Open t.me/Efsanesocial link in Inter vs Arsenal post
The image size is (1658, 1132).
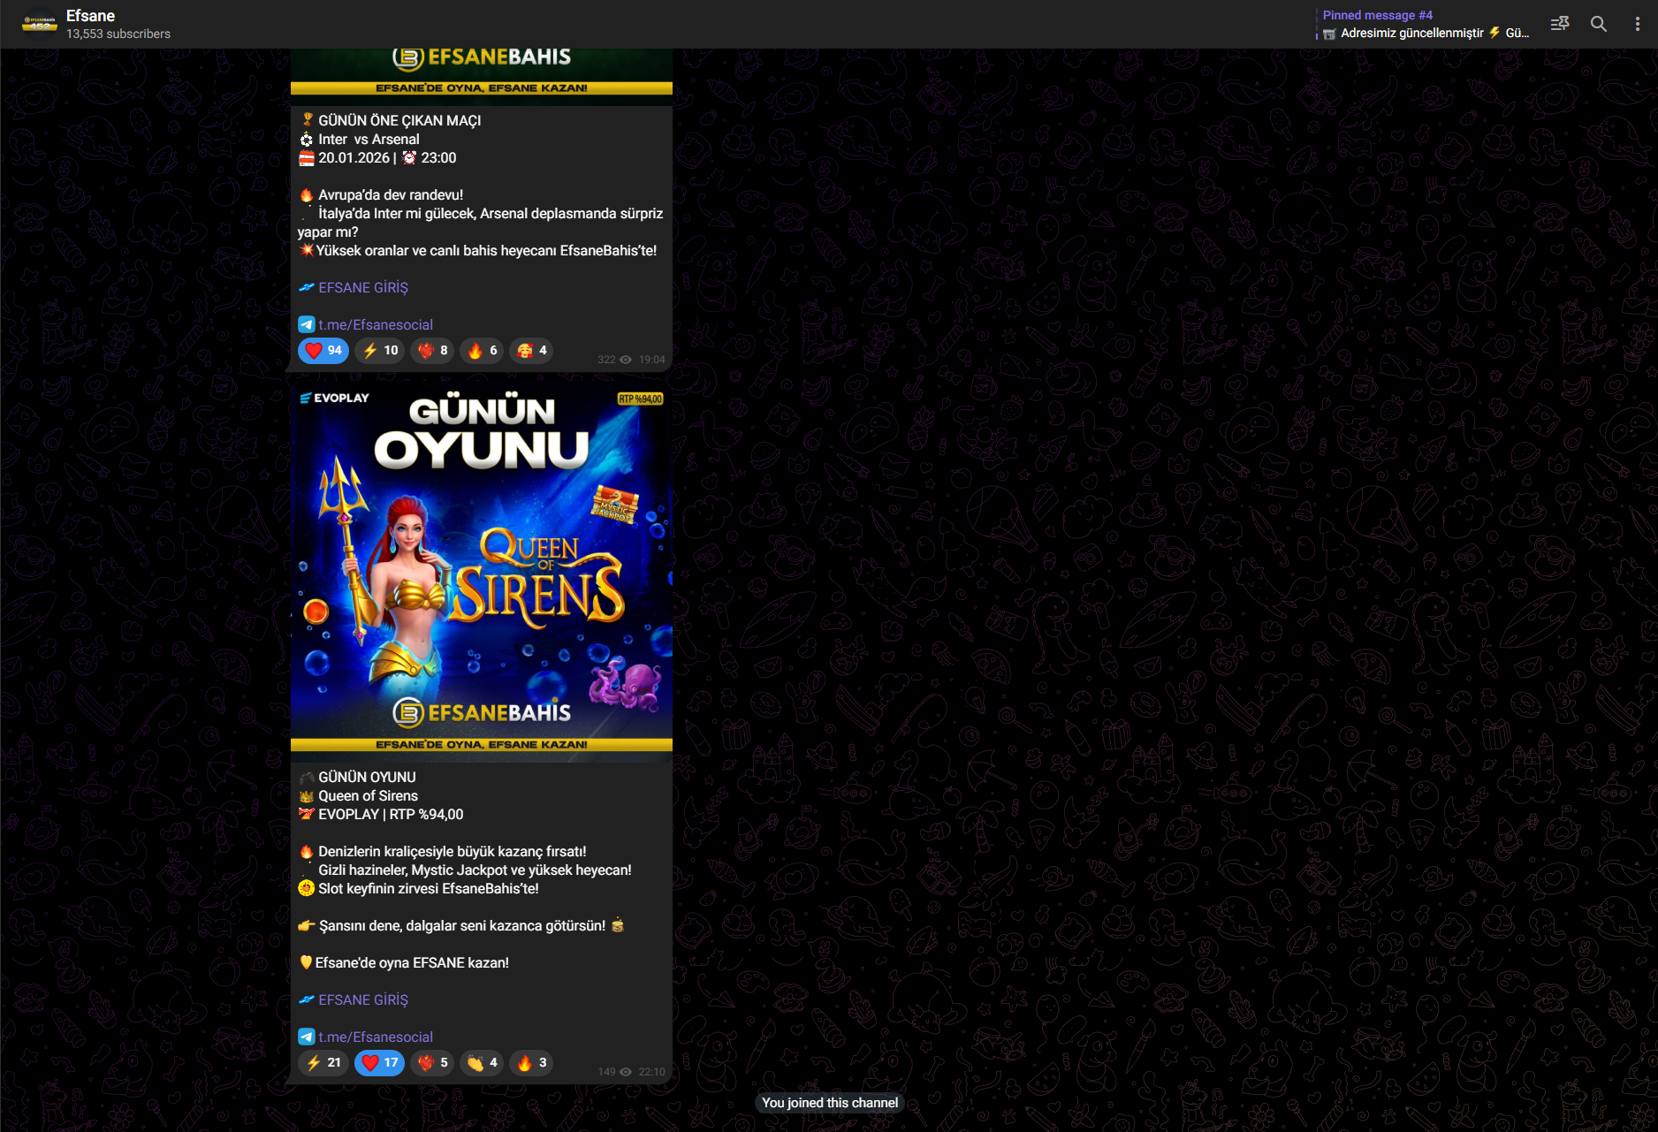[376, 325]
